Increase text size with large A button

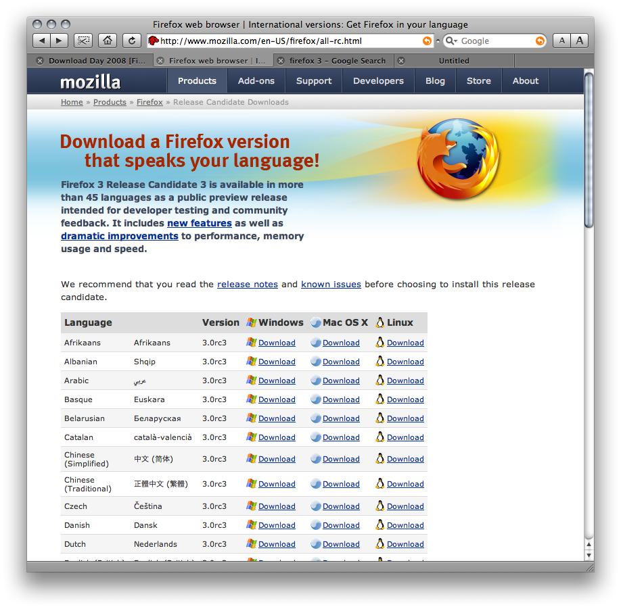pos(580,41)
